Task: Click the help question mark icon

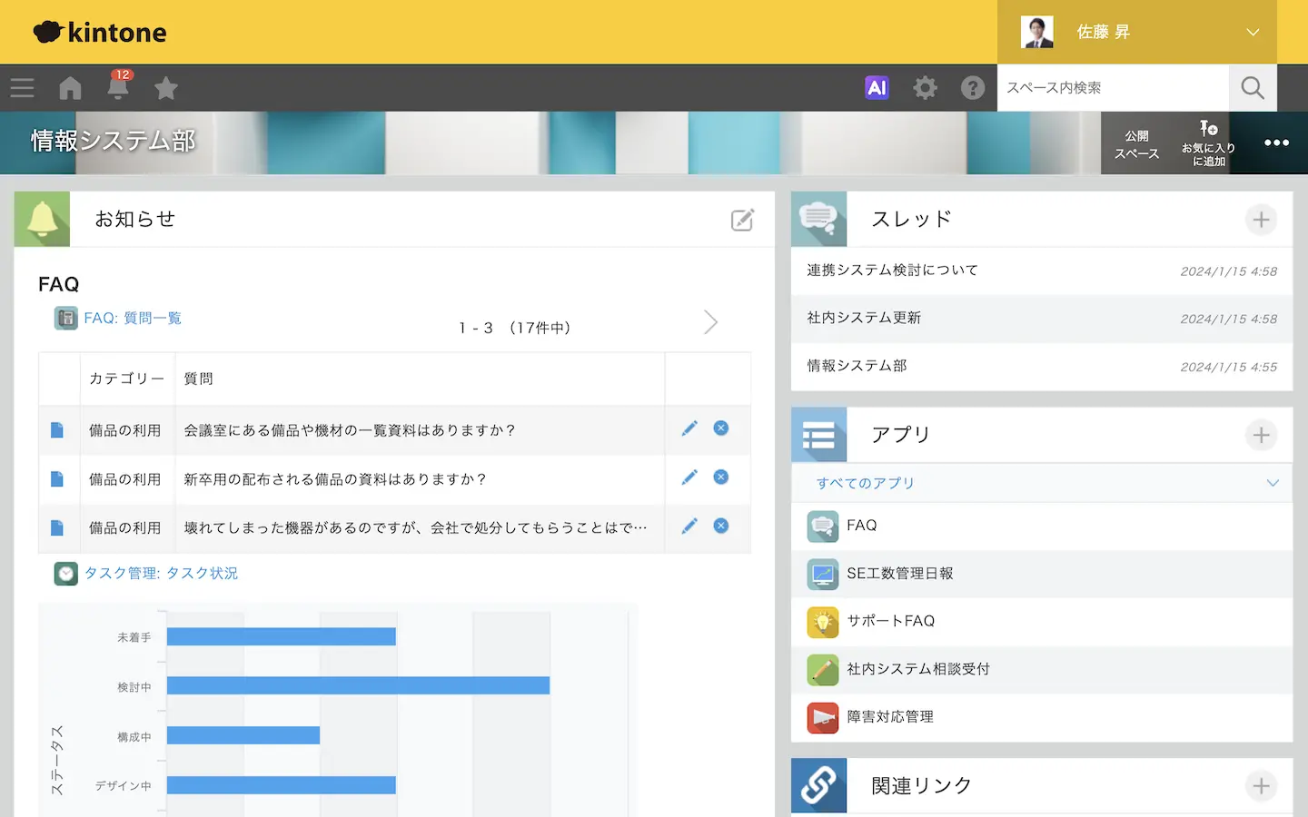Action: point(973,88)
